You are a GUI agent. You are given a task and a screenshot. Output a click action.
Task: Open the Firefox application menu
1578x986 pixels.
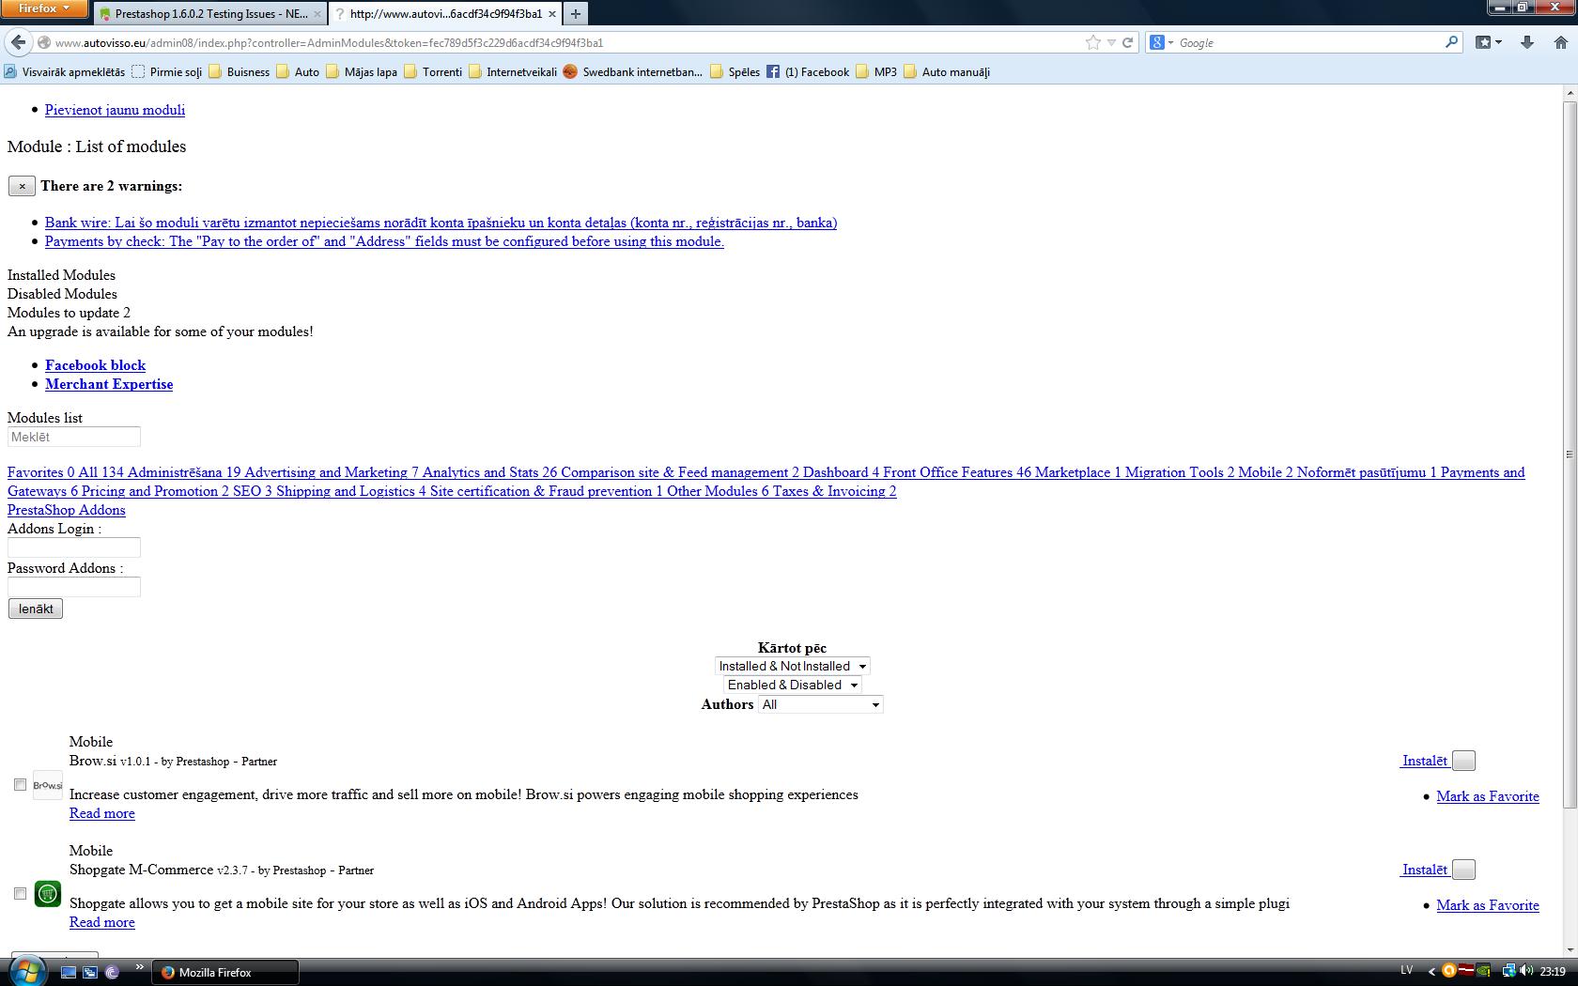pyautogui.click(x=44, y=8)
